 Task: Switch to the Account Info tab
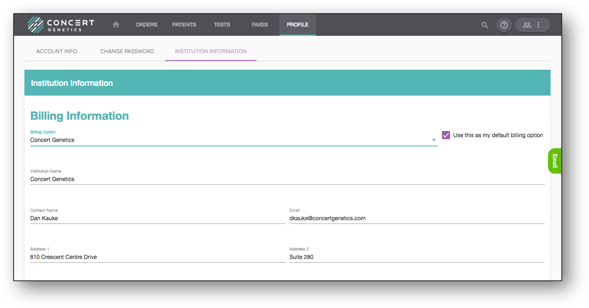pos(57,52)
